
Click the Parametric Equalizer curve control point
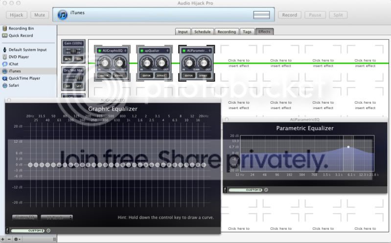(x=348, y=147)
